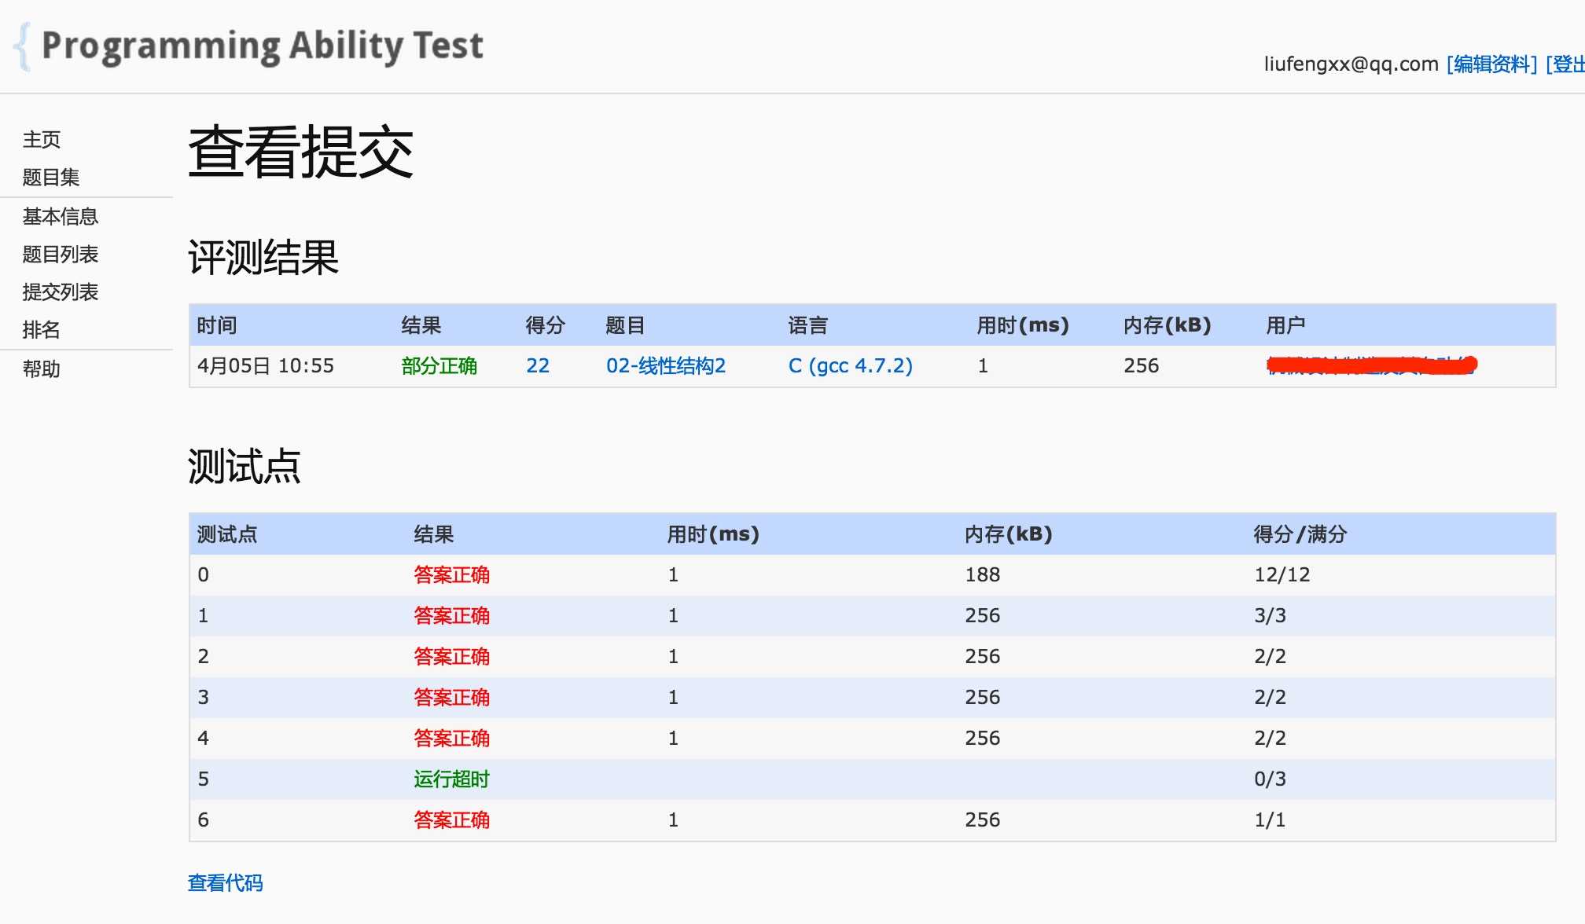Click 答案正确 result for test point 1
The height and width of the screenshot is (924, 1585).
point(452,616)
